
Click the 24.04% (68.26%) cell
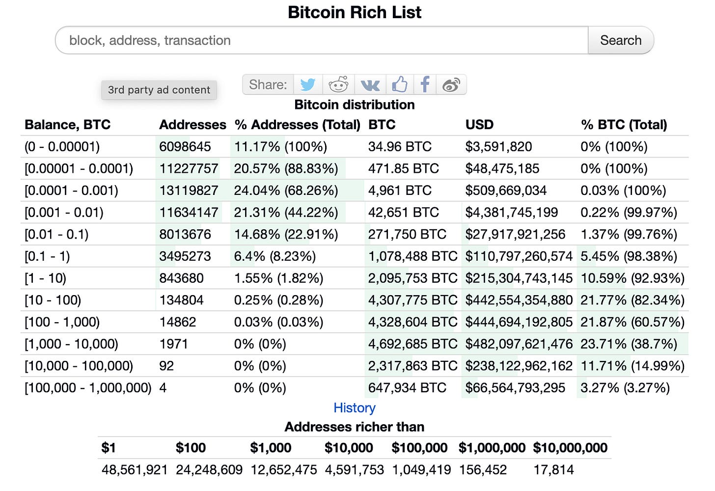(286, 191)
